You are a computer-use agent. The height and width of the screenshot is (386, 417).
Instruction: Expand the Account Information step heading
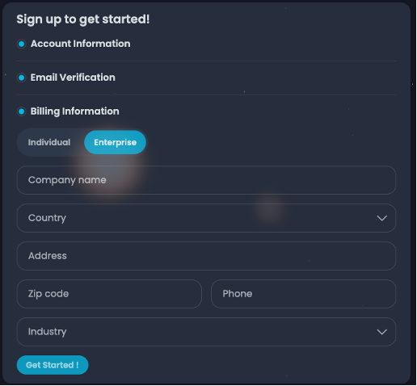coord(81,44)
